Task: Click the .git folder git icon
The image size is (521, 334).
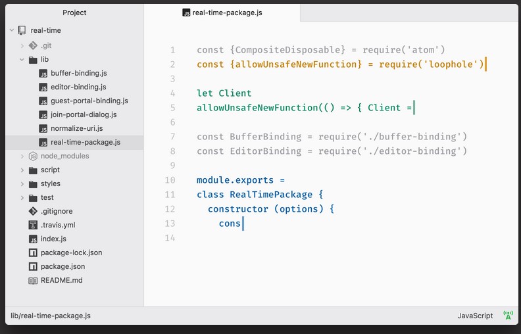Action: (x=33, y=45)
